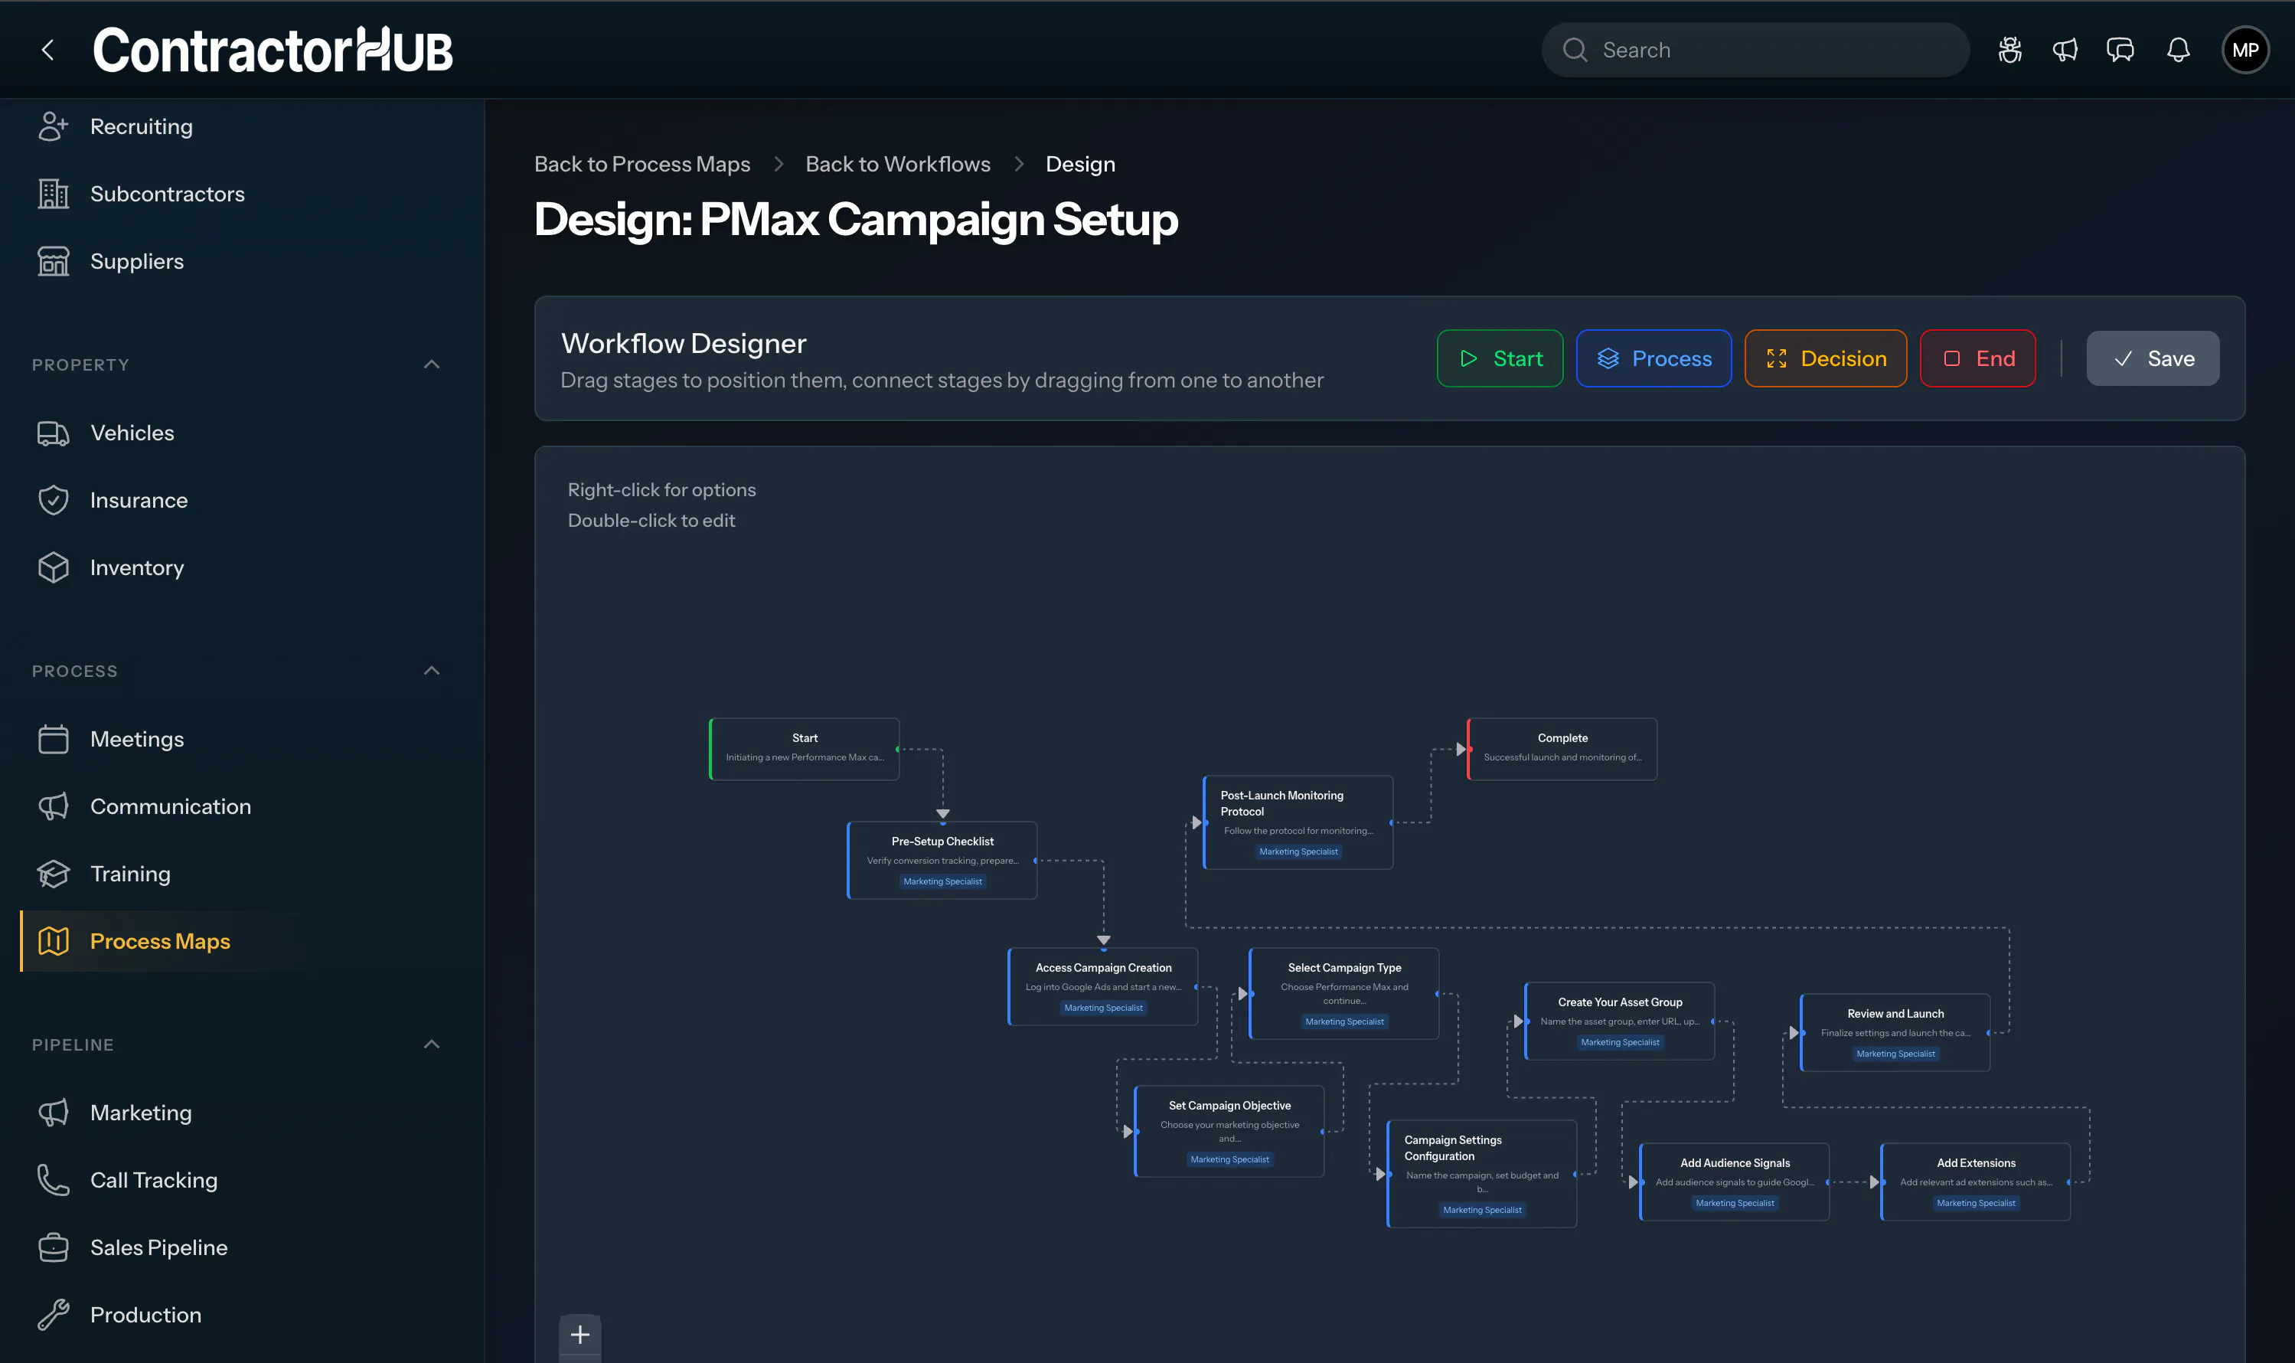The width and height of the screenshot is (2295, 1363).
Task: Click the Insurance shield icon
Action: (x=54, y=501)
